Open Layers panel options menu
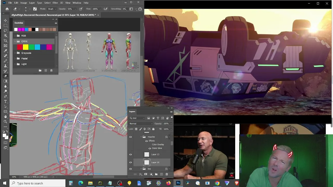Screen dimensions: 333x187 tap(171, 112)
